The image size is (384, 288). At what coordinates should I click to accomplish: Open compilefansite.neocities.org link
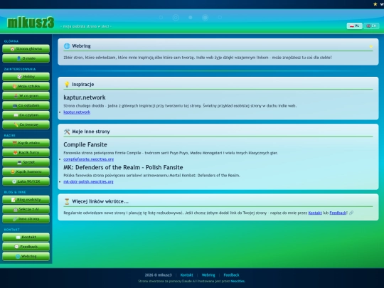pyautogui.click(x=89, y=159)
